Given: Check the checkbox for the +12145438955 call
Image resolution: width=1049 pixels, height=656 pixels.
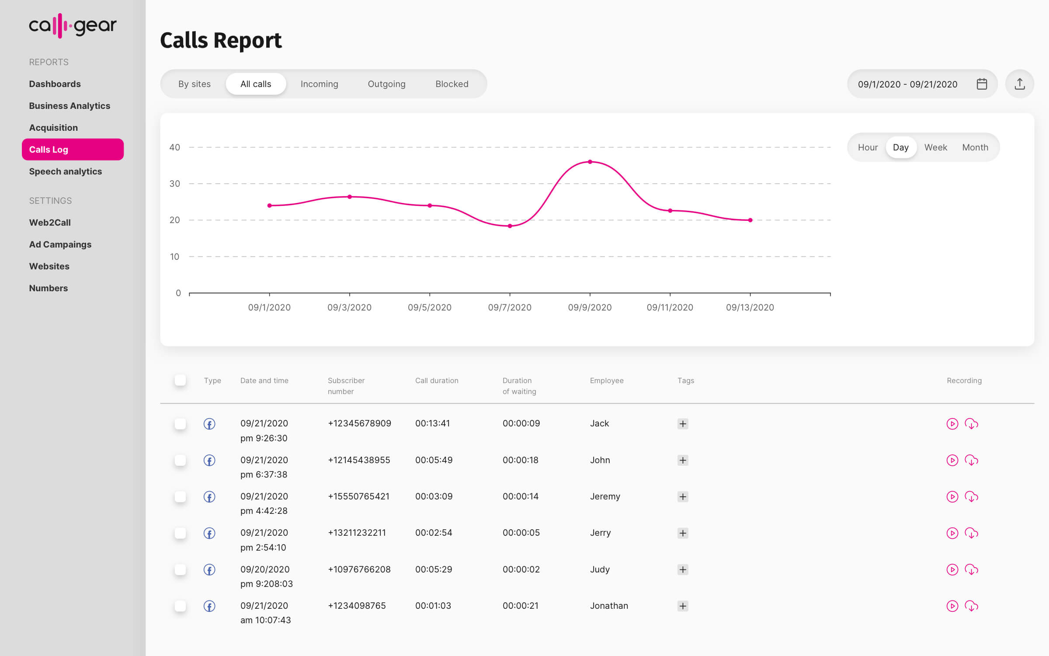Looking at the screenshot, I should coord(180,460).
